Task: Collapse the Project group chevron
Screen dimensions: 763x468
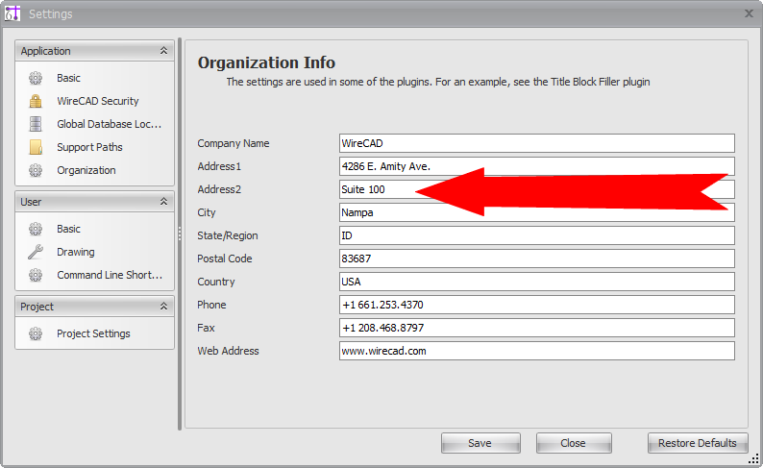Action: 164,306
